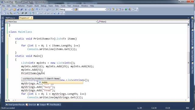Switch to the MyProxy.cs tab

[10, 18]
